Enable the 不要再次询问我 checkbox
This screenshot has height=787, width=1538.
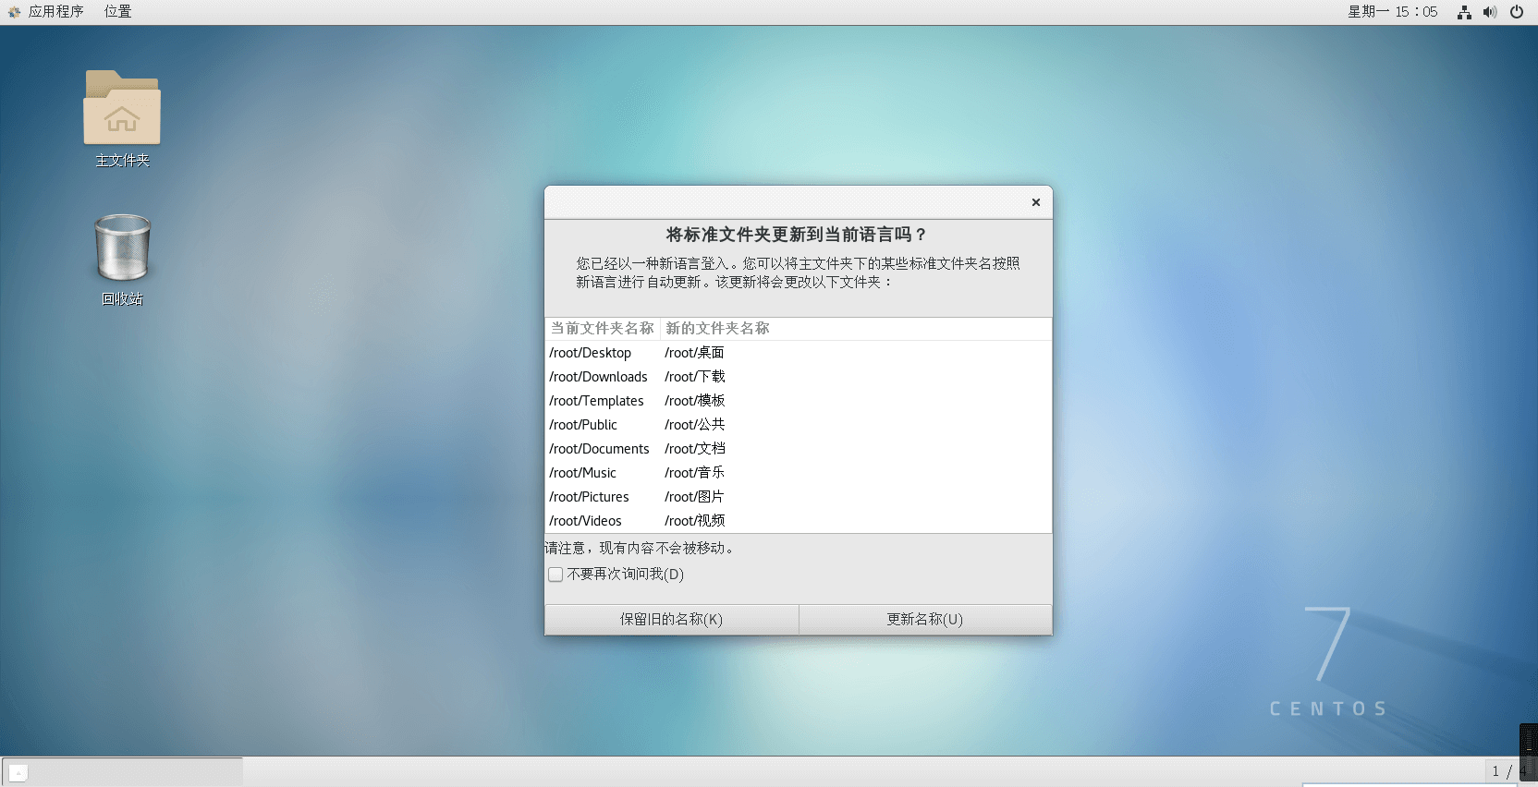(x=555, y=575)
